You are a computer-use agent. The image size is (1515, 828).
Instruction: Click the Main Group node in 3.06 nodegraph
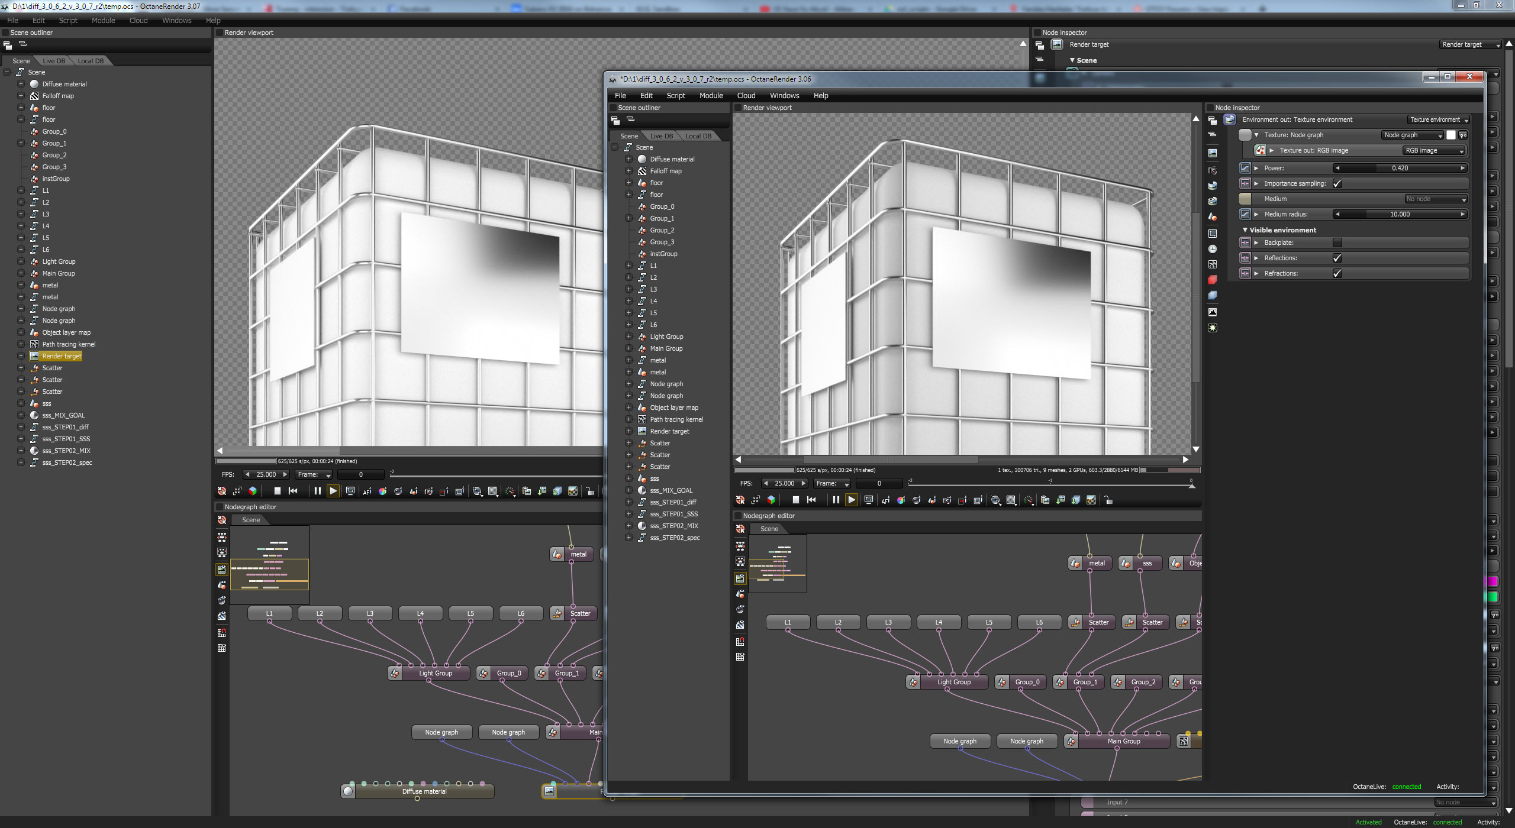click(x=1123, y=741)
